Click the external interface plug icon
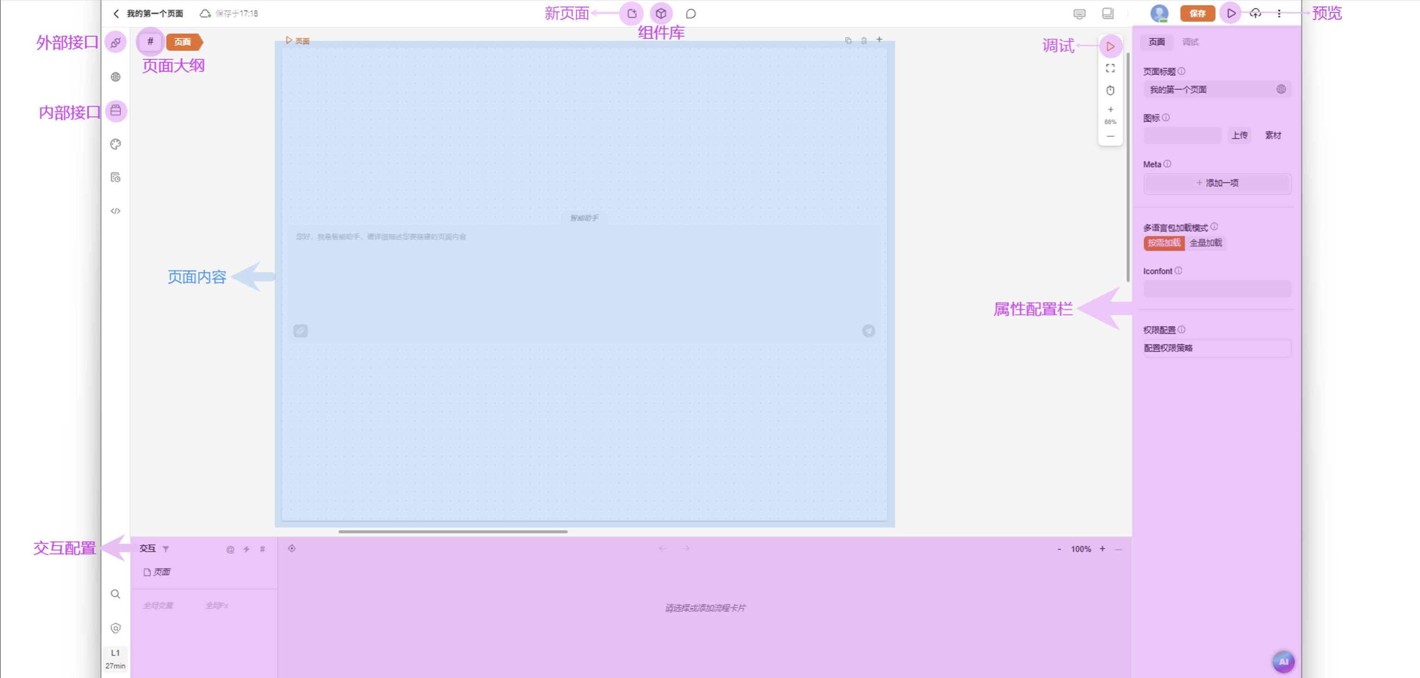Viewport: 1420px width, 678px height. coord(116,43)
